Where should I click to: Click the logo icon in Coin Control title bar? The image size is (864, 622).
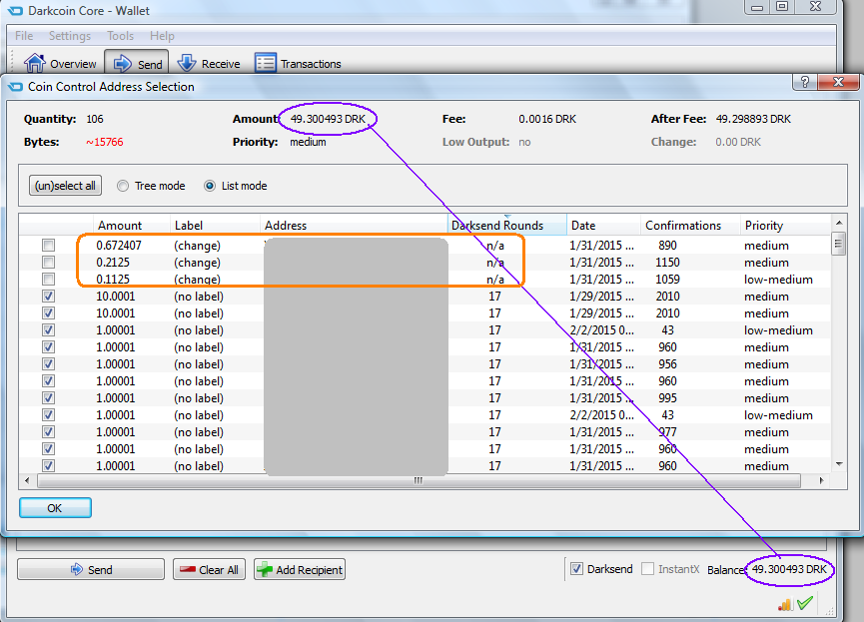(x=15, y=87)
